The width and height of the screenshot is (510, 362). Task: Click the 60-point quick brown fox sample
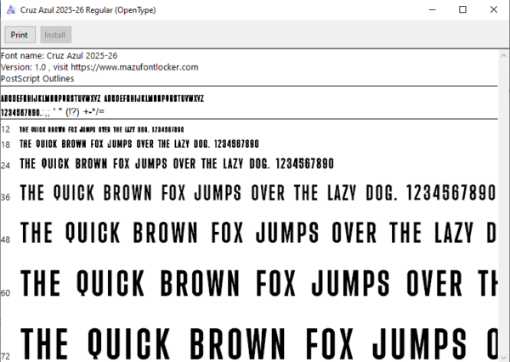[259, 283]
